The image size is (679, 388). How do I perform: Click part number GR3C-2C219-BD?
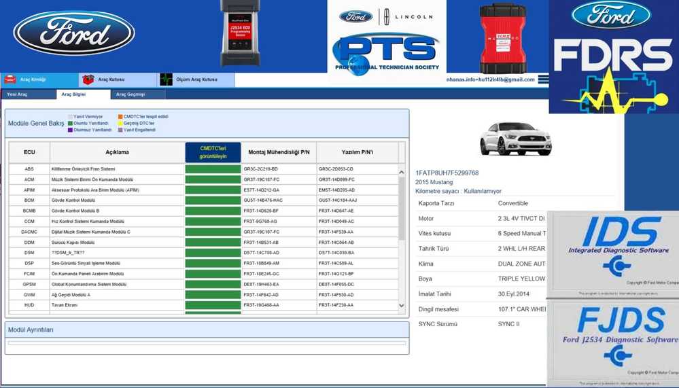pyautogui.click(x=261, y=169)
